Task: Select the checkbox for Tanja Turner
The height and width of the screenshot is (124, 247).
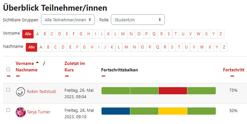Action: pos(8,110)
